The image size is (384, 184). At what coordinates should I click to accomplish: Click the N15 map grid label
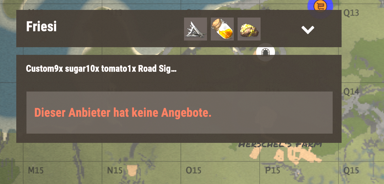[x=114, y=170]
